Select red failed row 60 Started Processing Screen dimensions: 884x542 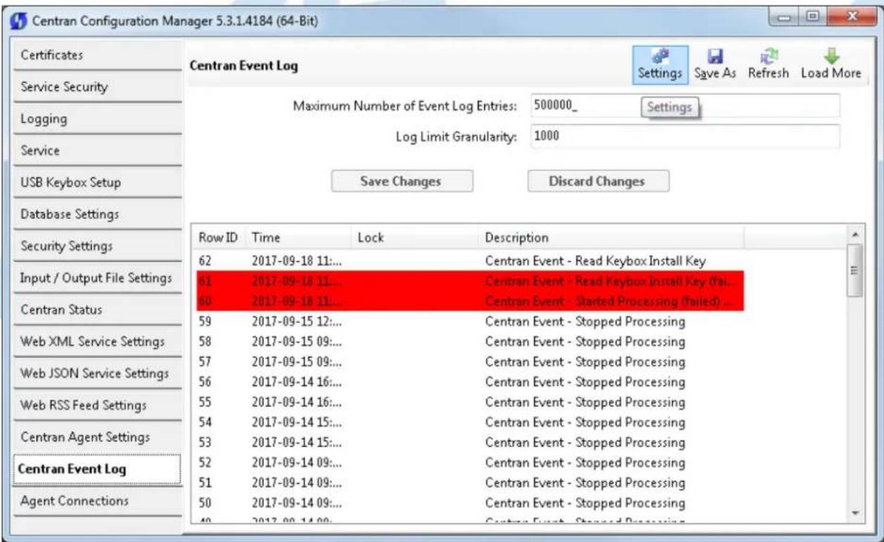[468, 301]
